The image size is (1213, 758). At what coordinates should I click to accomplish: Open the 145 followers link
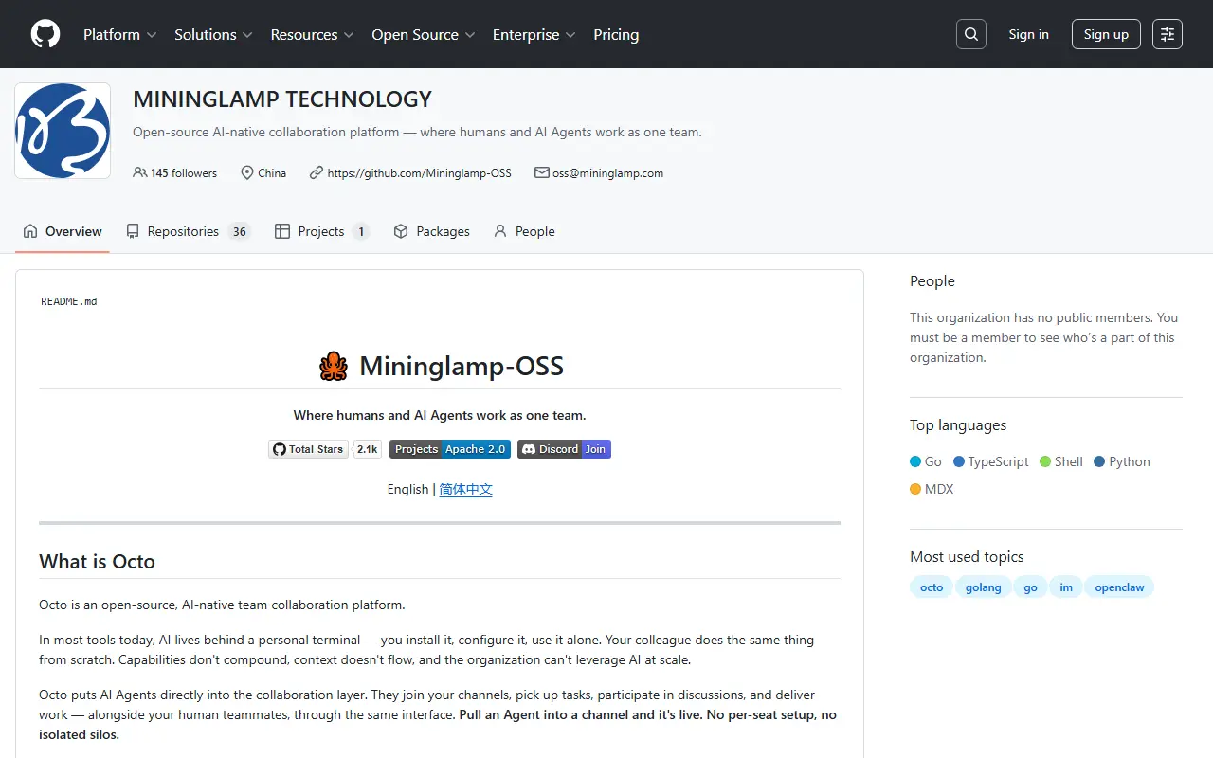pos(175,173)
